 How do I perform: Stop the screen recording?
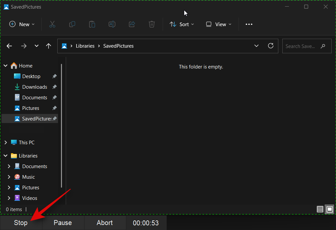coord(21,223)
